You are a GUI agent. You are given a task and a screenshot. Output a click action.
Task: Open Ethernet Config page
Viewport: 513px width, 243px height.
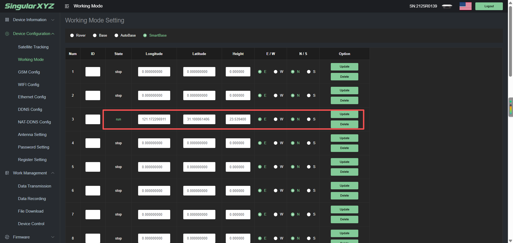tap(32, 97)
